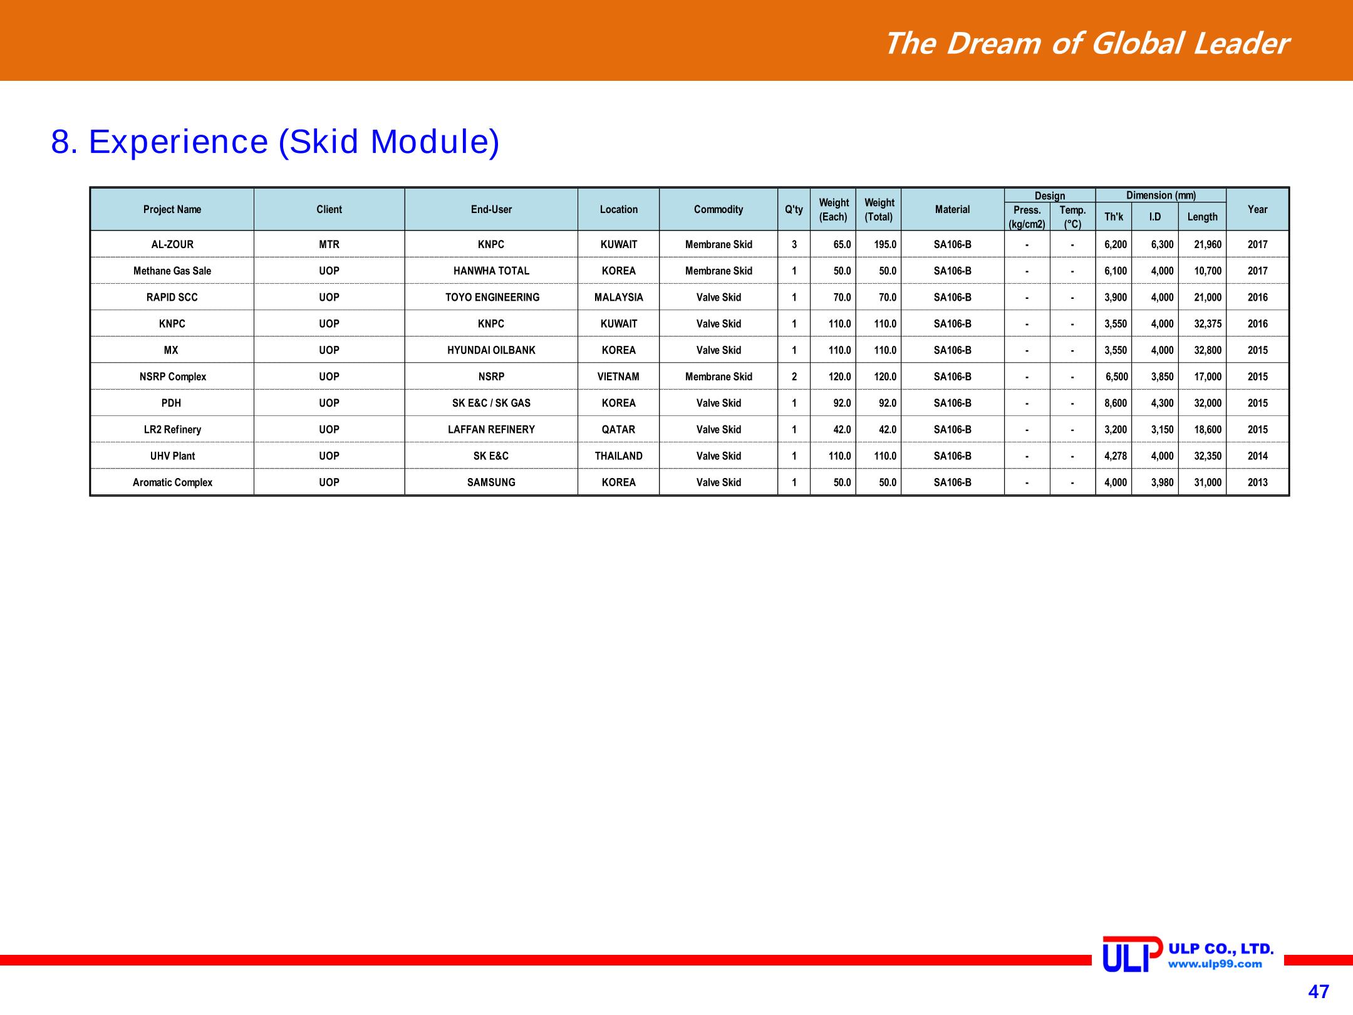Click the '195.0' total weight cell
This screenshot has width=1353, height=1015.
878,244
